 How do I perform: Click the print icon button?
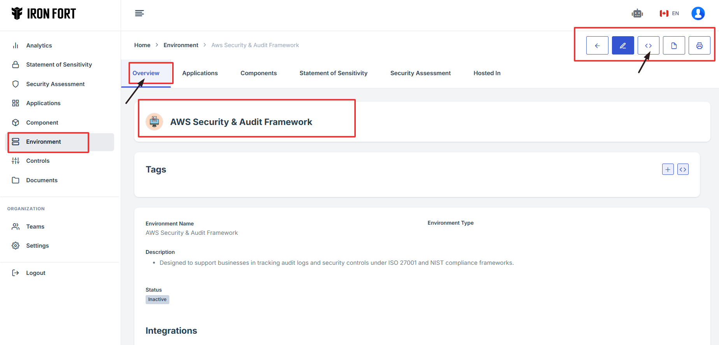tap(699, 46)
